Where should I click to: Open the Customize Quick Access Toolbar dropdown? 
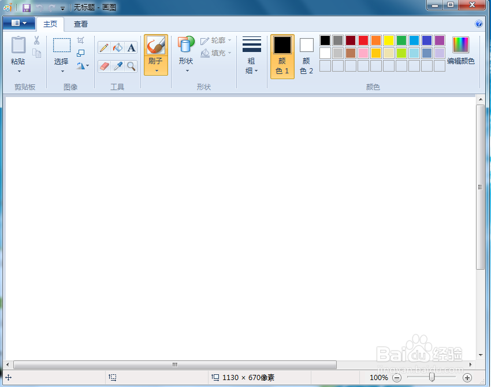point(62,8)
